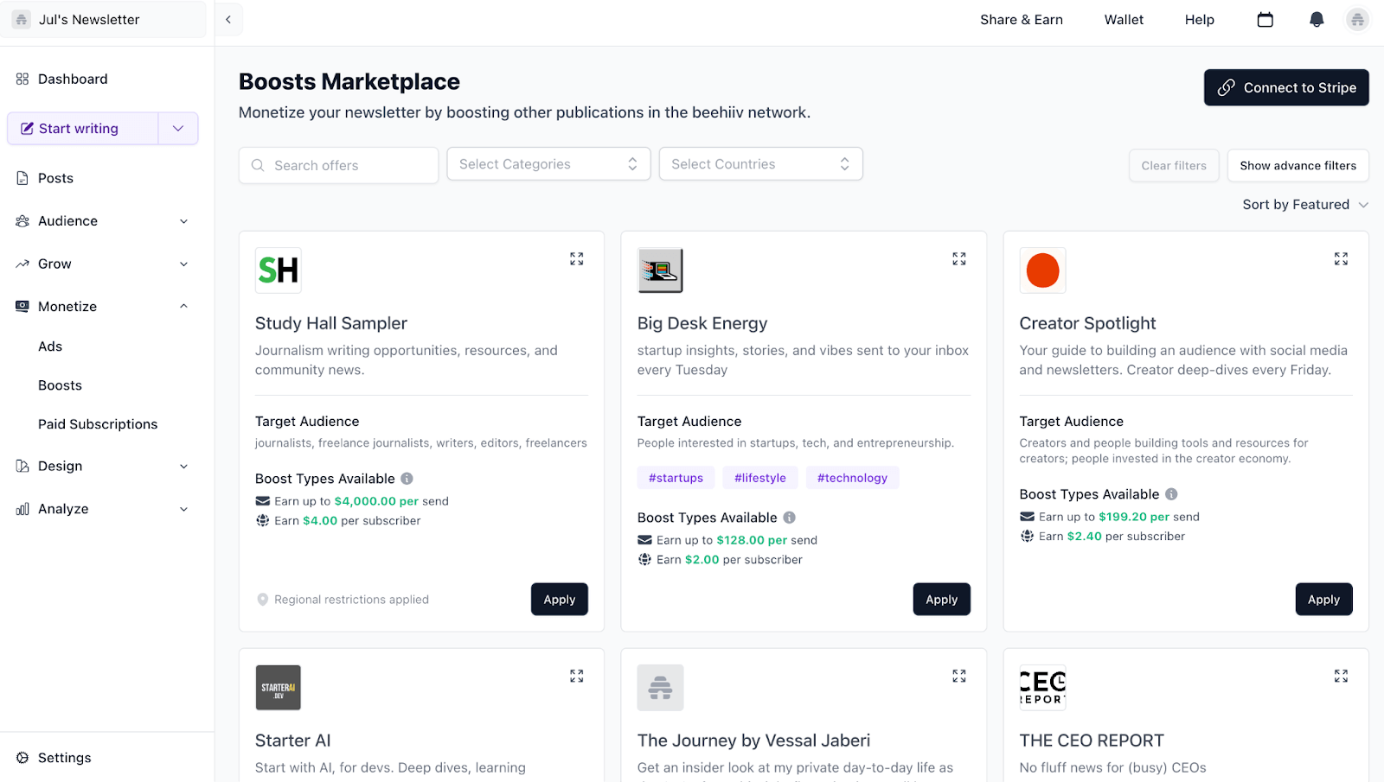Click the Start writing button
This screenshot has width=1384, height=782.
coord(83,129)
